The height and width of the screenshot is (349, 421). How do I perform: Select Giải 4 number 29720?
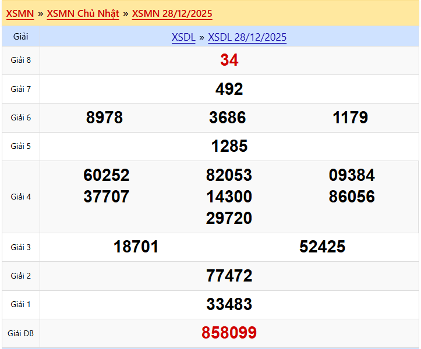coord(229,218)
